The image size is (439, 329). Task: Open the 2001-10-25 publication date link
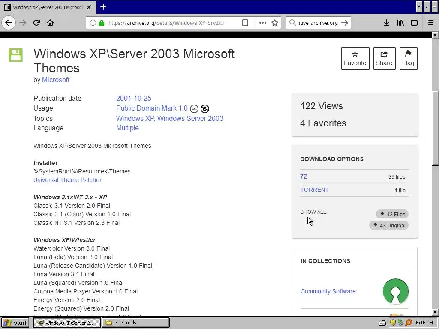click(x=134, y=98)
